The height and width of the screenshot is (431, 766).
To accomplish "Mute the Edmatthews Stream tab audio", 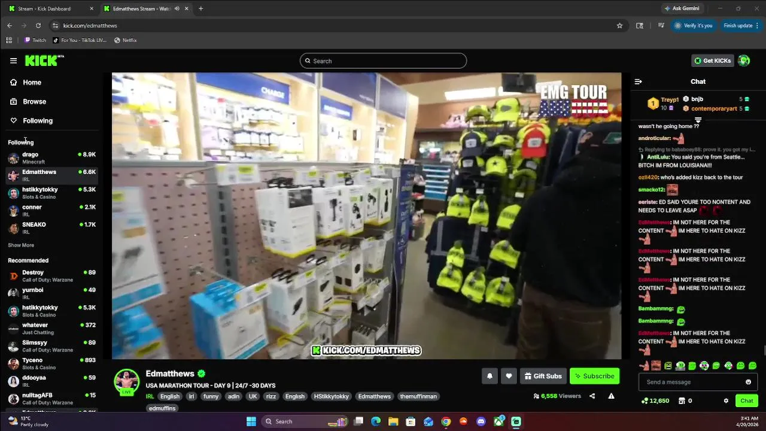I will click(x=177, y=8).
